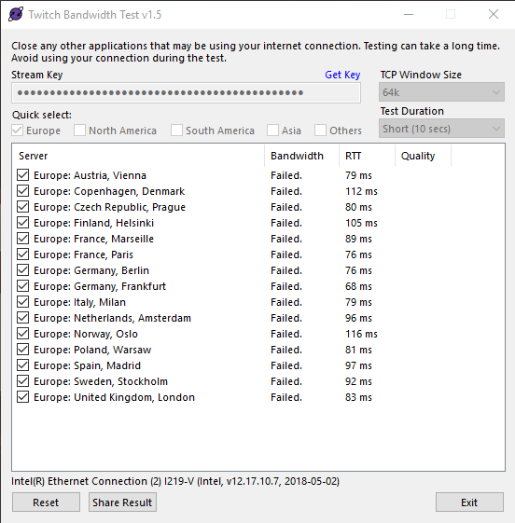Viewport: 515px width, 523px height.
Task: Sort by the Bandwidth column header
Action: click(x=301, y=156)
